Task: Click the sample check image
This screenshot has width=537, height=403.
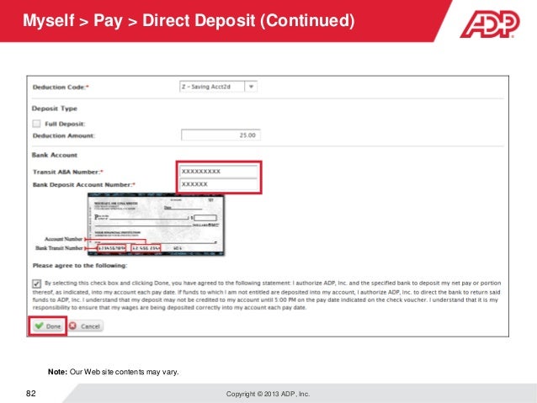Action: tap(156, 225)
